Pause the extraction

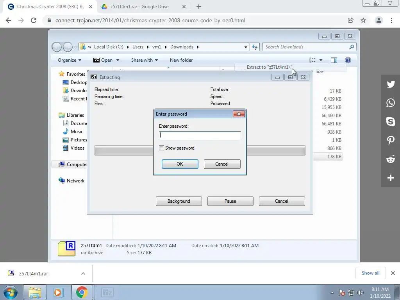tap(230, 201)
